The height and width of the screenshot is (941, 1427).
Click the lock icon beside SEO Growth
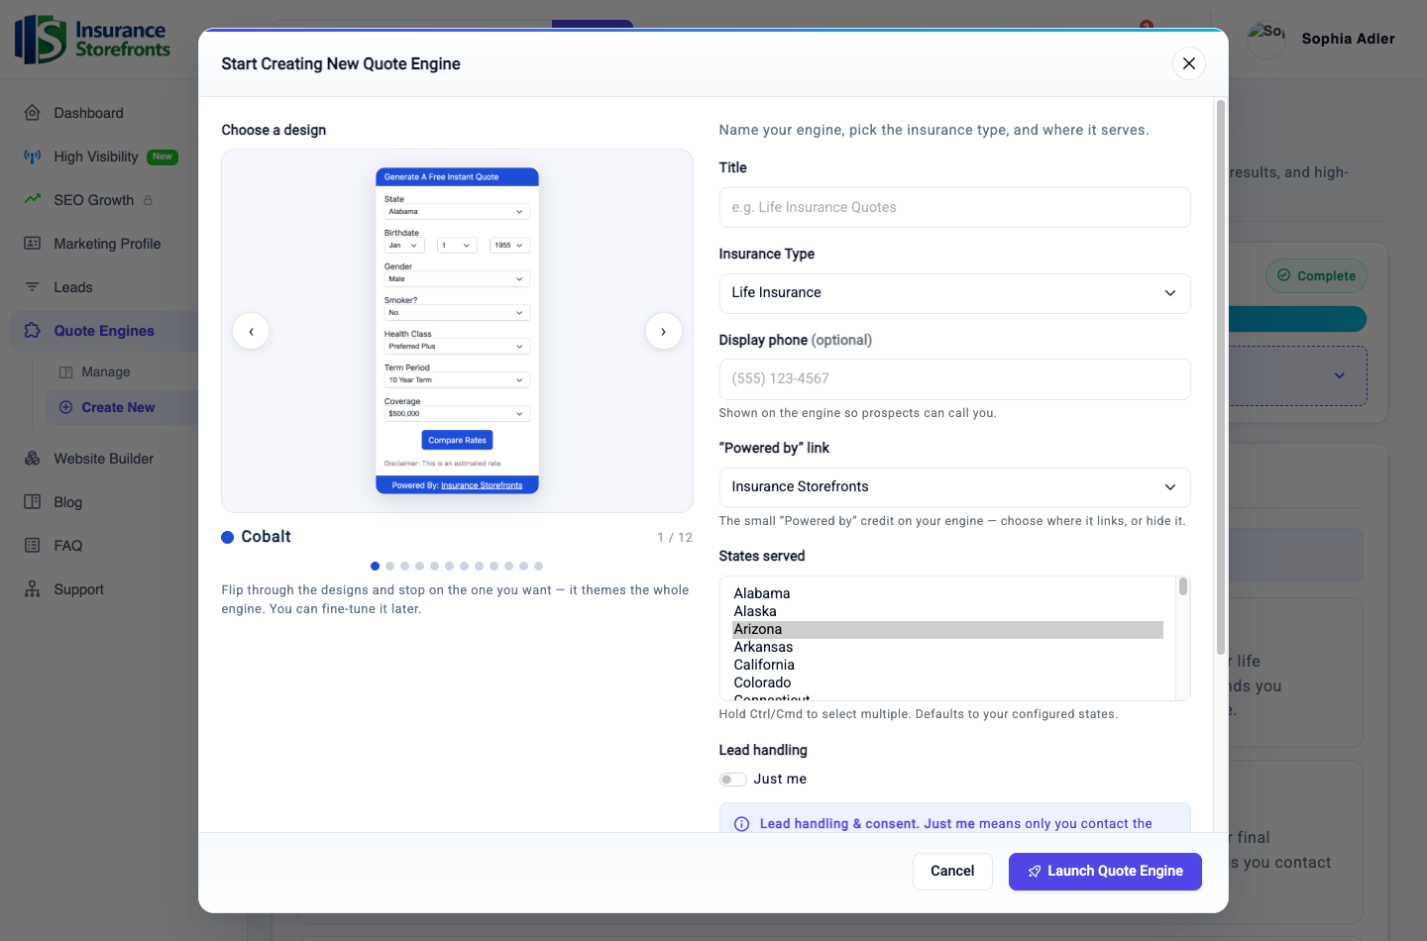click(x=148, y=200)
